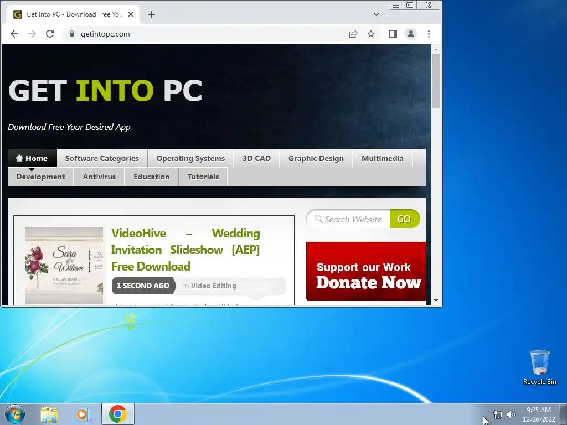The image size is (567, 425).
Task: Open the Video Editing category link
Action: coord(214,286)
